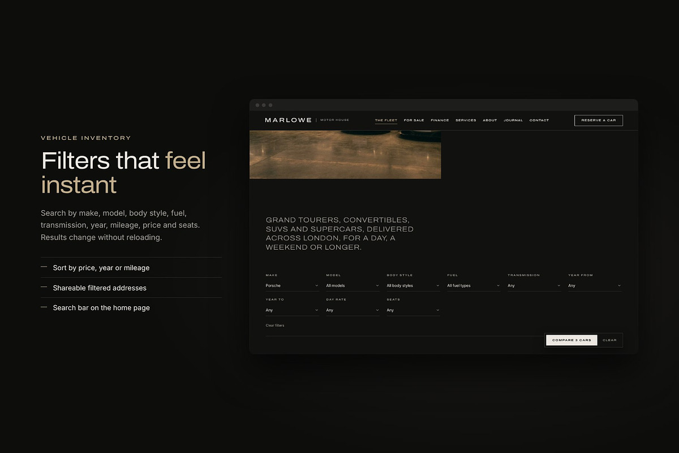Click the Motor House tagline text

click(x=334, y=120)
